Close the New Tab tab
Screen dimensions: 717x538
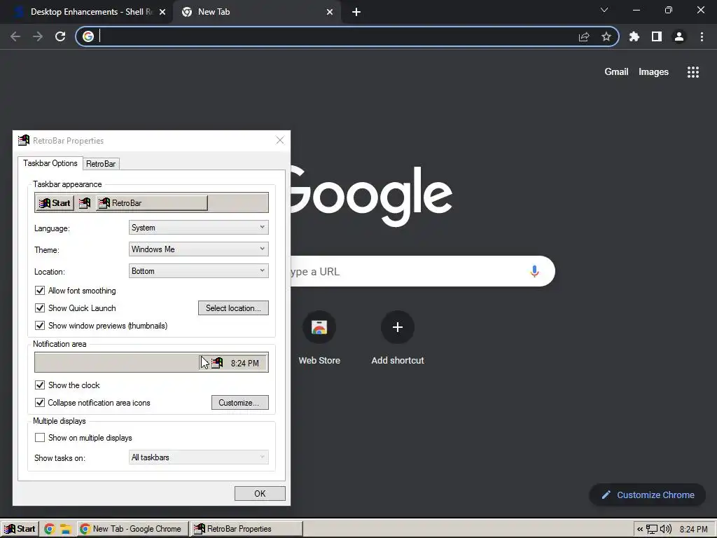tap(330, 12)
